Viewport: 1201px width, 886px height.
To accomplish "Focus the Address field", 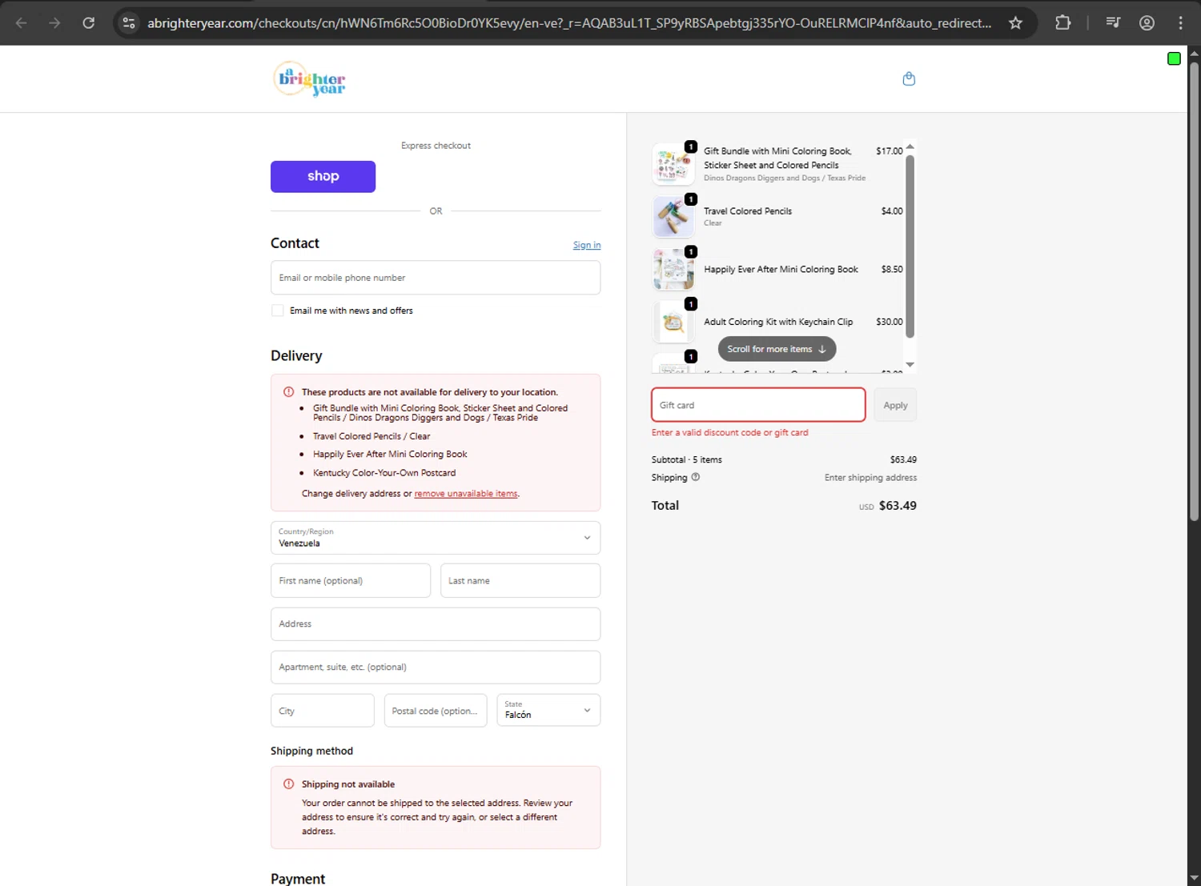I will pos(436,623).
